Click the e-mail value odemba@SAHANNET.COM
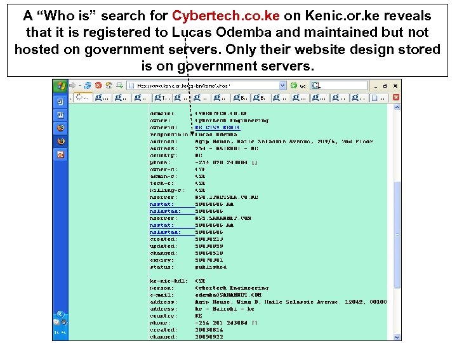This screenshot has height=343, width=457. pos(228,295)
